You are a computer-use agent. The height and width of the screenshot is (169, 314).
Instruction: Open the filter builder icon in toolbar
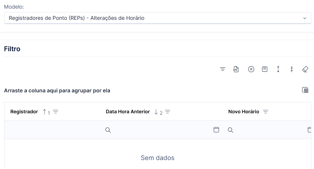[x=222, y=69]
